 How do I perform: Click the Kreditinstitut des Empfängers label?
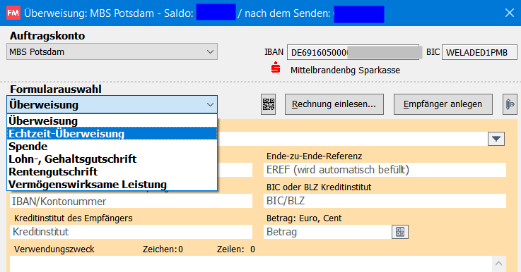coord(73,218)
